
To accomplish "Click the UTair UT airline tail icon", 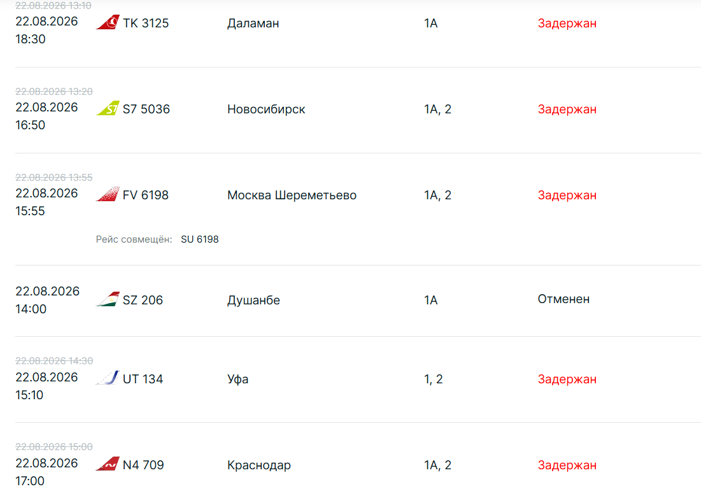I will (108, 378).
